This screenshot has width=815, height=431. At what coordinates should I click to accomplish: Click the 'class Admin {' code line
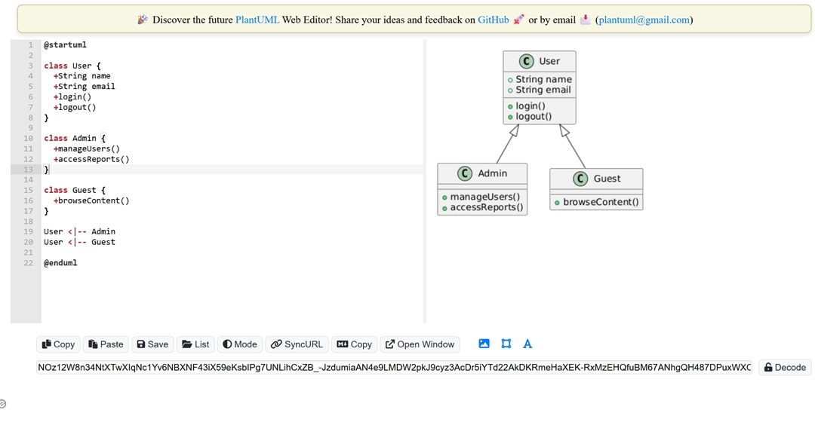(74, 138)
